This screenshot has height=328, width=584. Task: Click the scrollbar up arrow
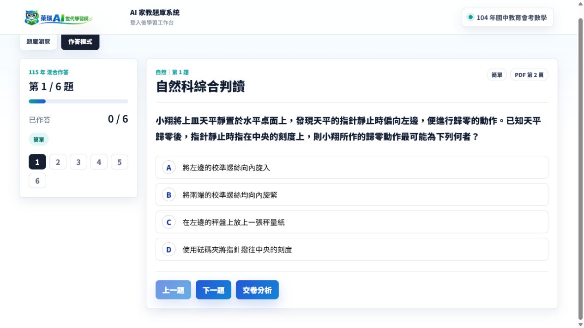[x=581, y=3]
